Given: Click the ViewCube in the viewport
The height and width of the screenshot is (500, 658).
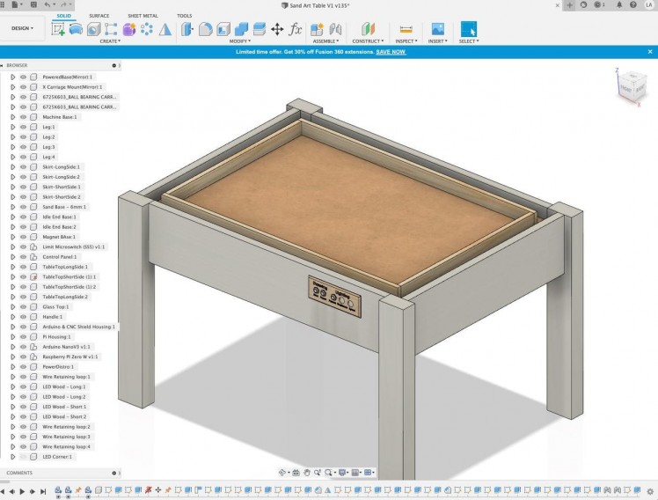Looking at the screenshot, I should click(630, 86).
